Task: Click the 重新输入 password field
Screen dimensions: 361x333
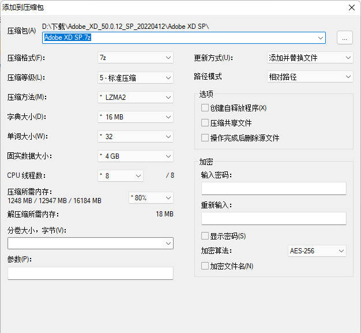Action: point(274,218)
